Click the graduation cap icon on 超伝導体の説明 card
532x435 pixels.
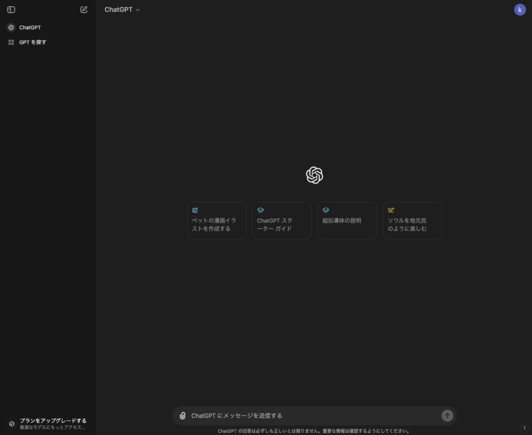pos(326,210)
